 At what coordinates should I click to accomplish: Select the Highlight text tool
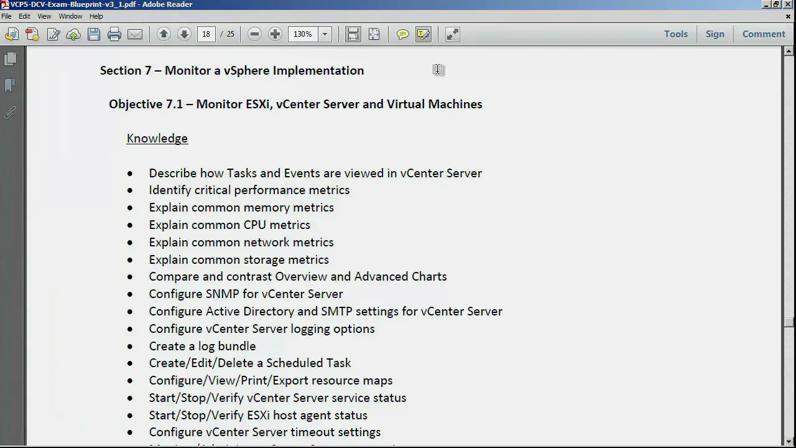click(423, 34)
